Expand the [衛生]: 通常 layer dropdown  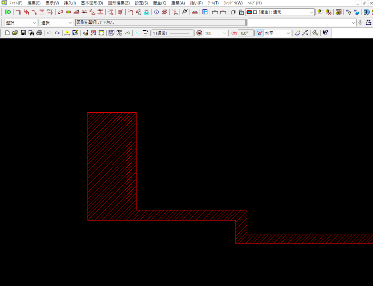pos(311,12)
